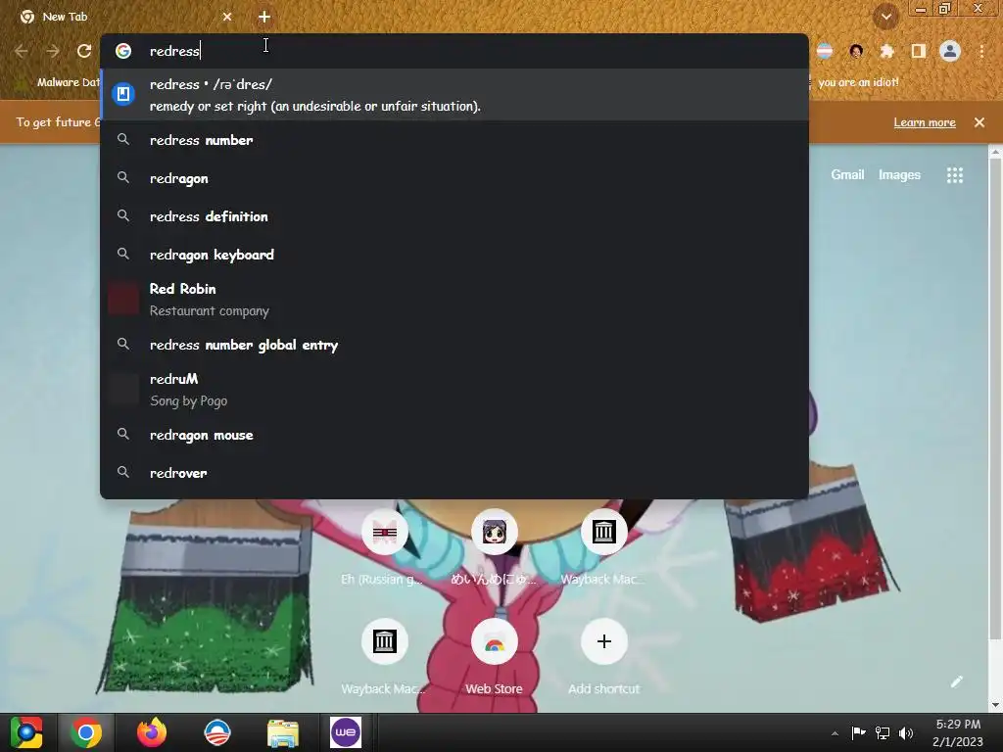Image resolution: width=1003 pixels, height=752 pixels.
Task: Click the Learn more link
Action: 925,122
